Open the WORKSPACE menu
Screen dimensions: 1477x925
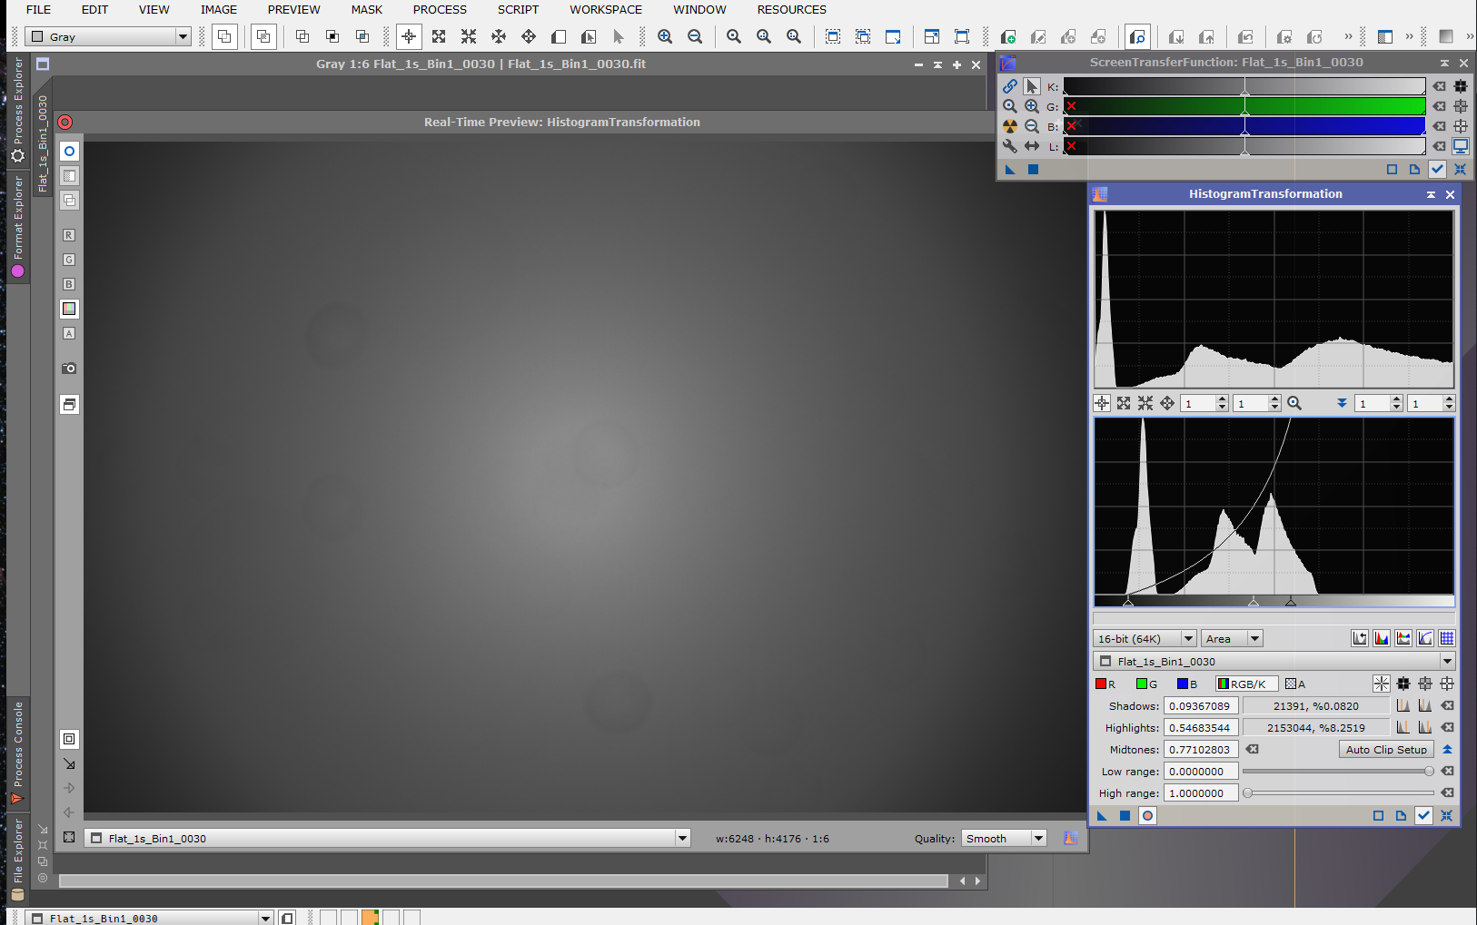(x=606, y=10)
